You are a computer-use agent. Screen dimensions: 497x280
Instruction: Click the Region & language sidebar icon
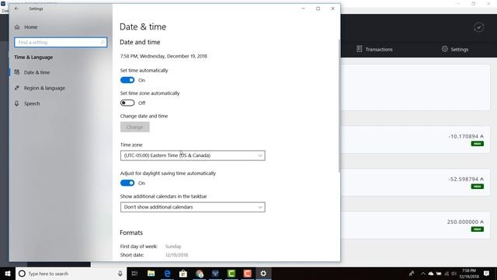click(x=17, y=88)
